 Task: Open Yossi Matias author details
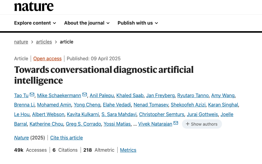pyautogui.click(x=117, y=124)
